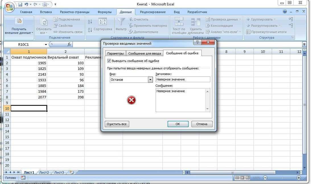Screen dimensions: 311x184
Task: Click Remove Duplicates icon
Action: pos(195,22)
